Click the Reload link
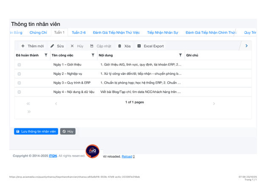The image size is (265, 182). click(127, 156)
